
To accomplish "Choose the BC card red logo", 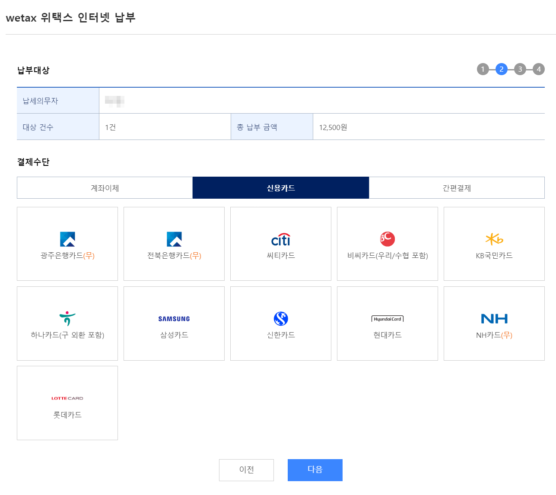I will tap(388, 239).
